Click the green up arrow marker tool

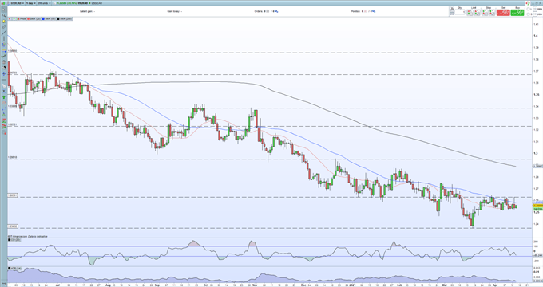(4, 97)
